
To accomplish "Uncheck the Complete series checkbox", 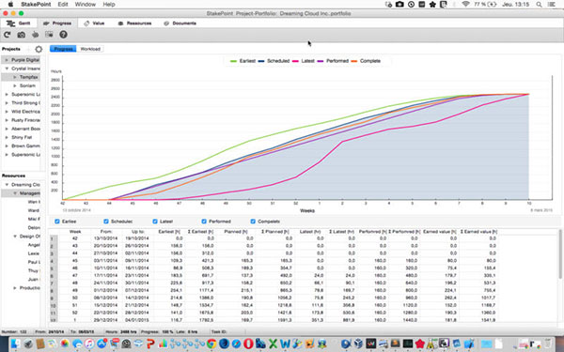I will coord(253,222).
